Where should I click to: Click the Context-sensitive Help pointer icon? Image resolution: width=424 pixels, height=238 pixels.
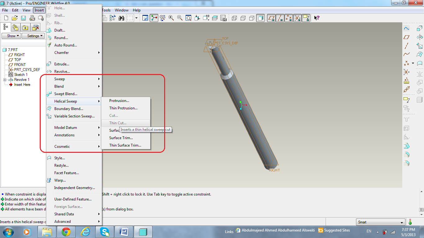[x=317, y=18]
